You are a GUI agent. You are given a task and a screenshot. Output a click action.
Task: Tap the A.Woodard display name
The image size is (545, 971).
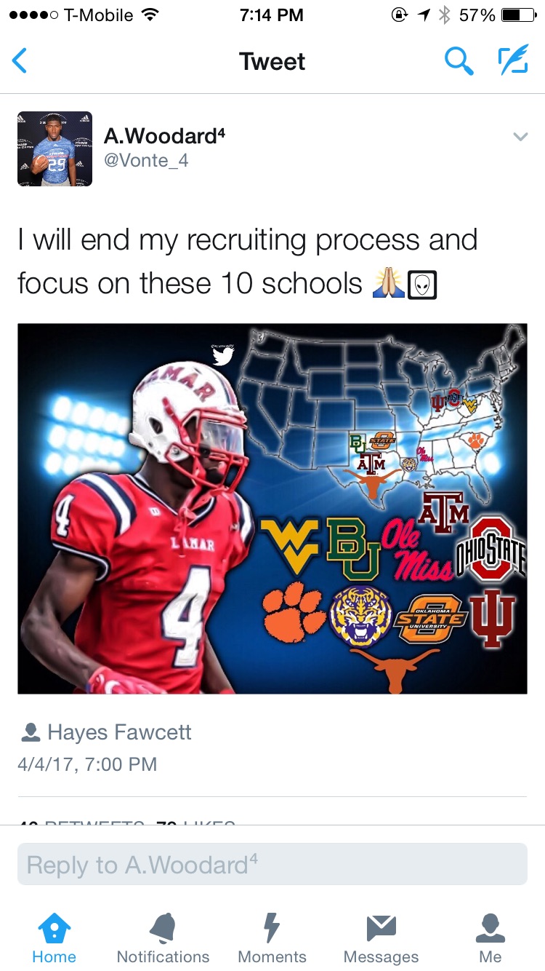coord(164,135)
